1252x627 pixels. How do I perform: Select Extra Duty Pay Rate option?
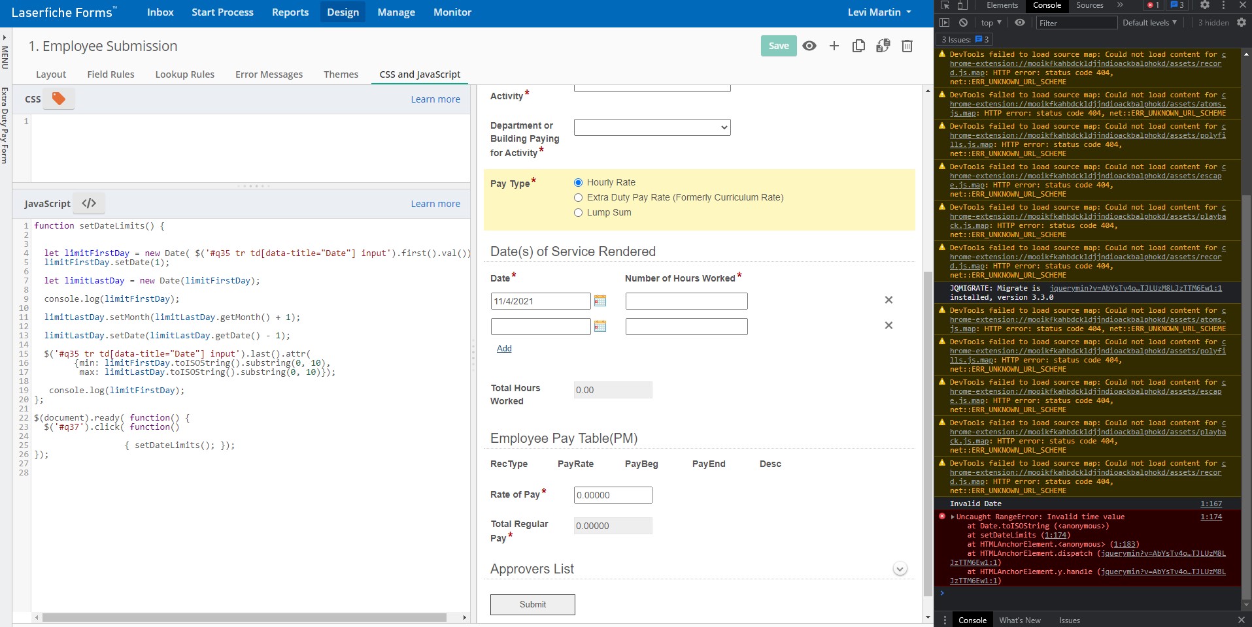tap(578, 197)
